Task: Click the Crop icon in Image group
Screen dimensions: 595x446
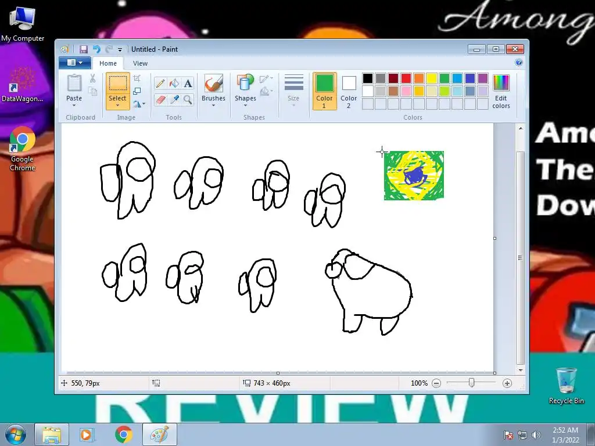Action: click(x=137, y=78)
